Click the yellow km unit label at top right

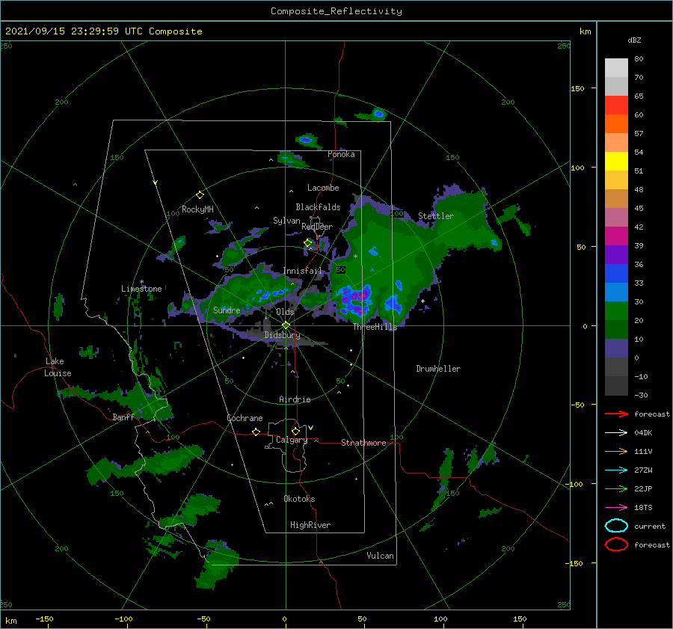[585, 31]
